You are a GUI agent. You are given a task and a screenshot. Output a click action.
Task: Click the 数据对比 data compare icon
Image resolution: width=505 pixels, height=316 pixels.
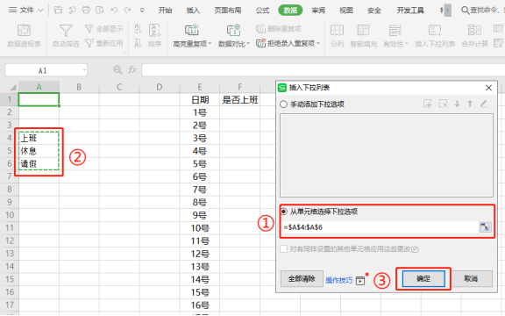(233, 31)
